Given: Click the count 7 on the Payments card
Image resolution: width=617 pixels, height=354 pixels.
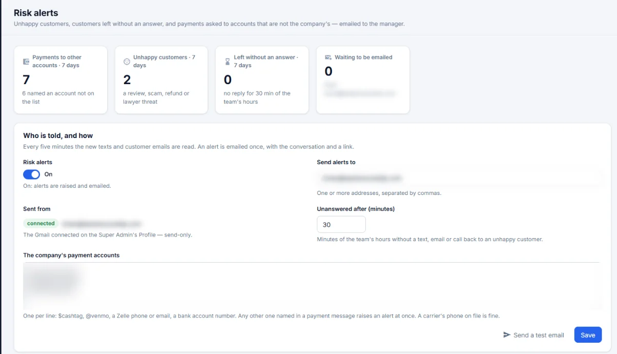Looking at the screenshot, I should click(26, 80).
